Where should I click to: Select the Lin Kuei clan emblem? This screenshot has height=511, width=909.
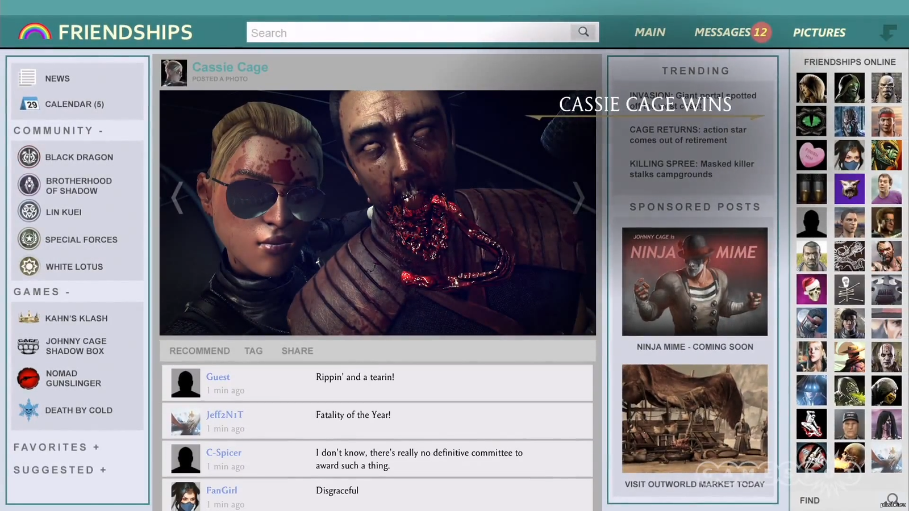click(x=29, y=211)
